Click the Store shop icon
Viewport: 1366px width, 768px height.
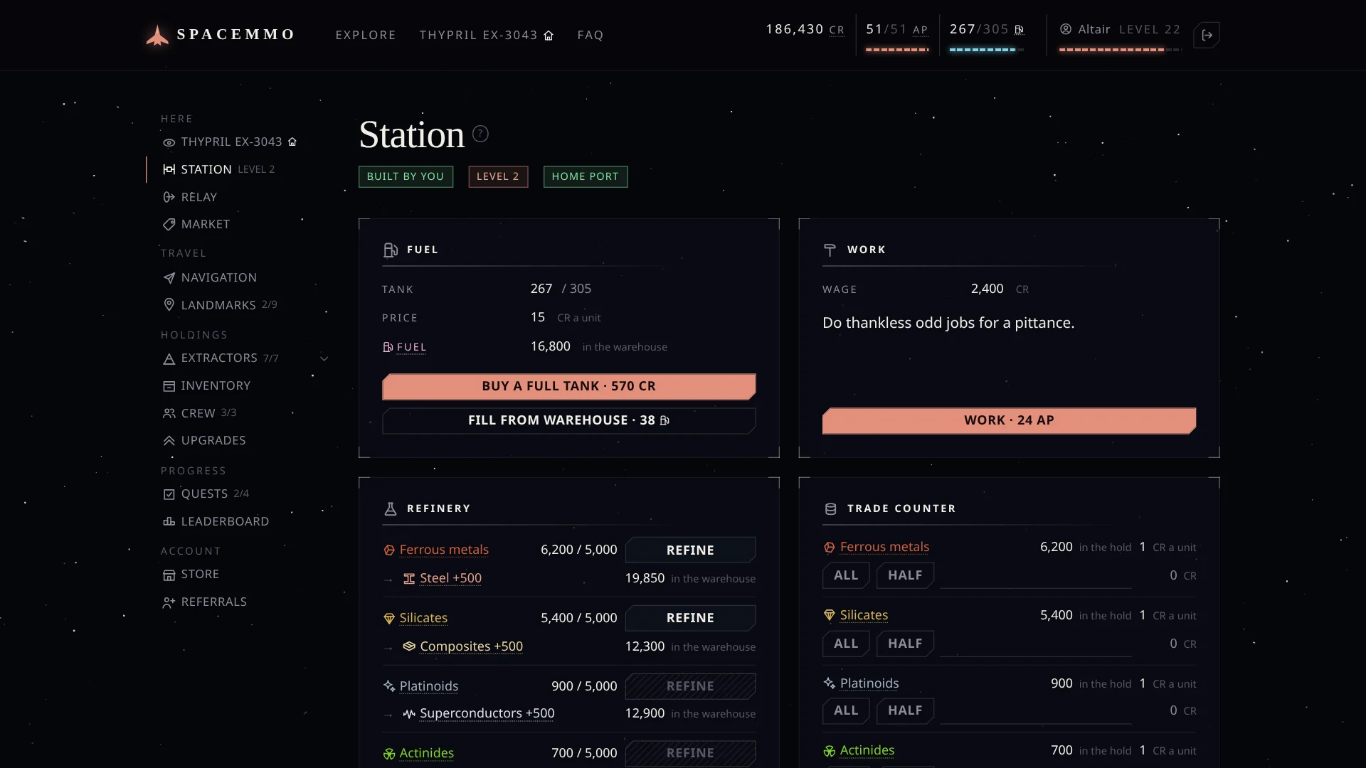pos(169,575)
